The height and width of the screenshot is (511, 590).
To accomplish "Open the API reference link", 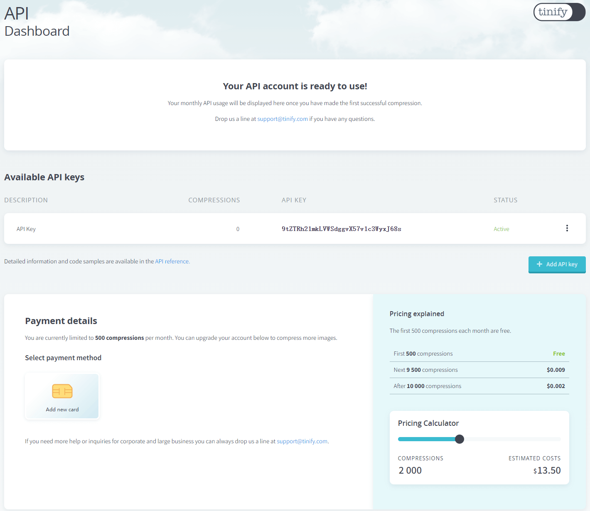I will 172,261.
